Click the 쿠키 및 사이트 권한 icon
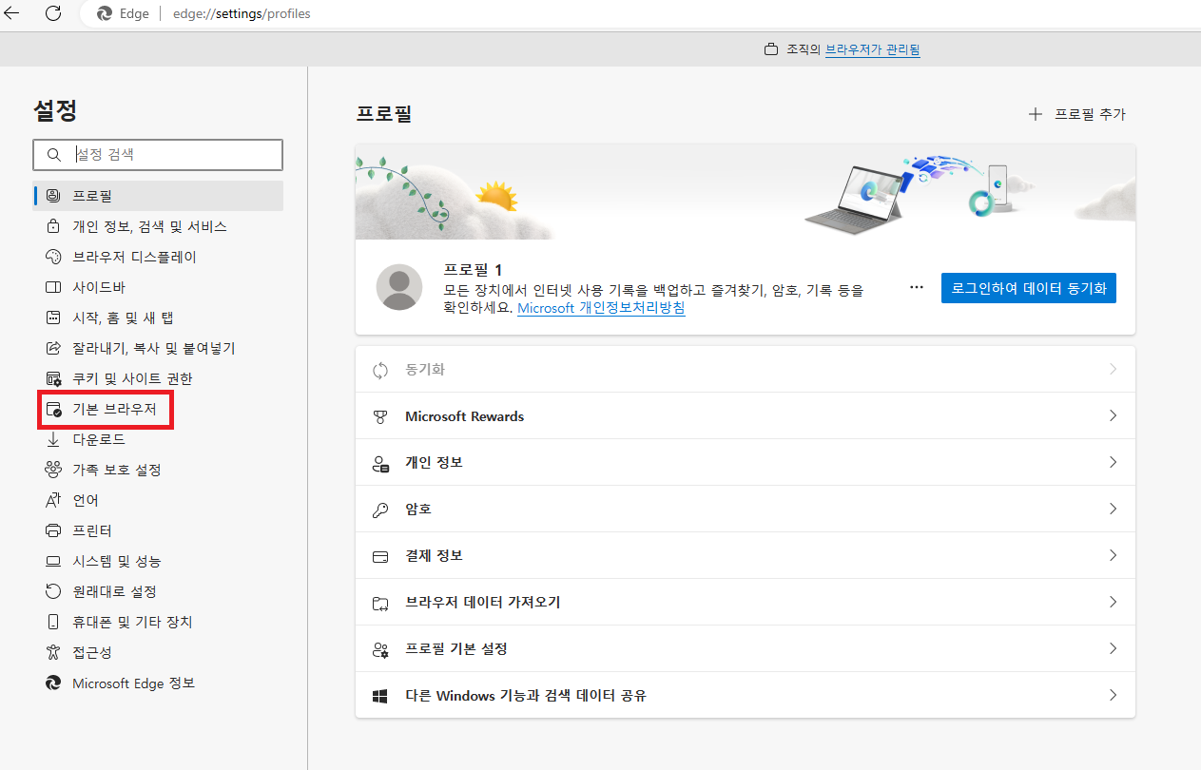The width and height of the screenshot is (1201, 770). pos(53,378)
